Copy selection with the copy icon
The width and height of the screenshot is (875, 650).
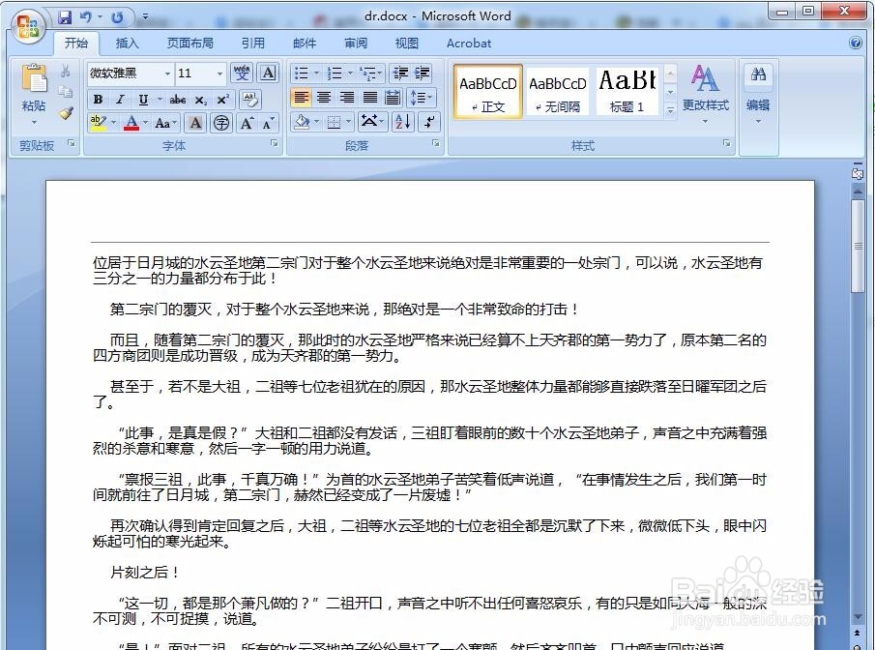(x=66, y=92)
